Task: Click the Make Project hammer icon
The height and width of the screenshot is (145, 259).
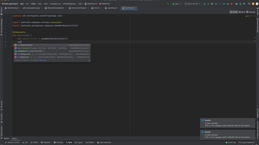Action: (168, 4)
